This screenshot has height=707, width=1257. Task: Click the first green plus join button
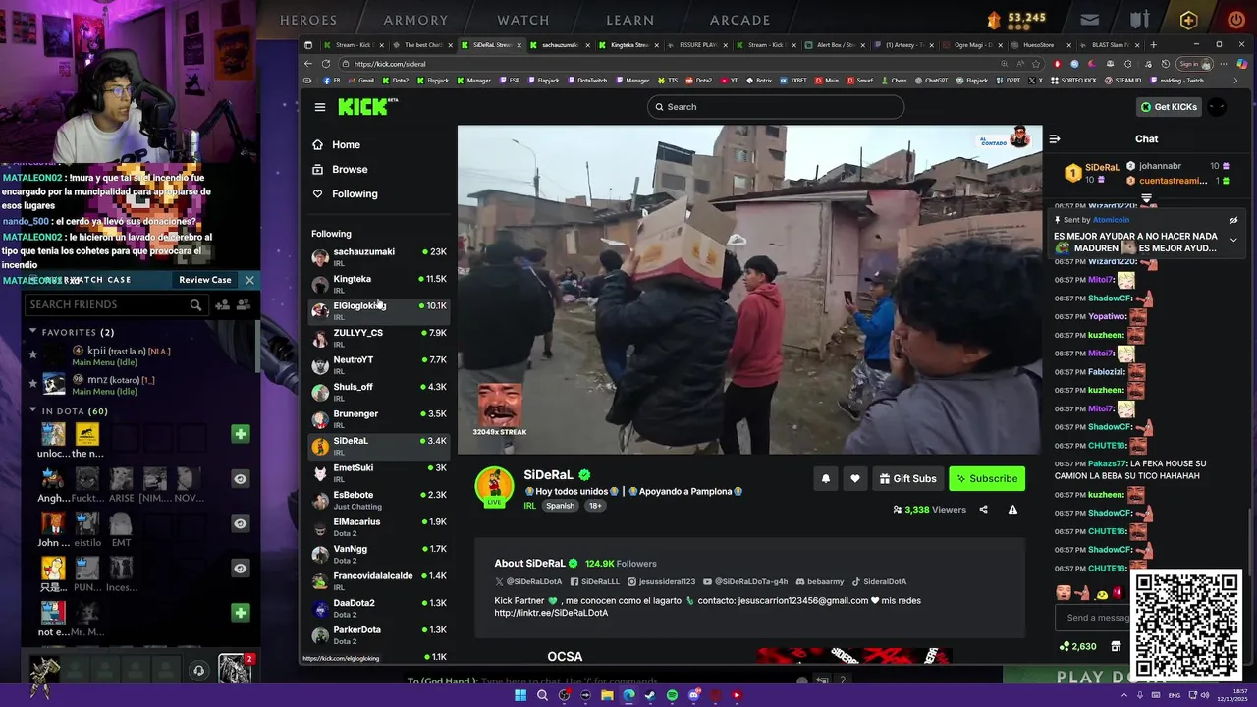(240, 434)
